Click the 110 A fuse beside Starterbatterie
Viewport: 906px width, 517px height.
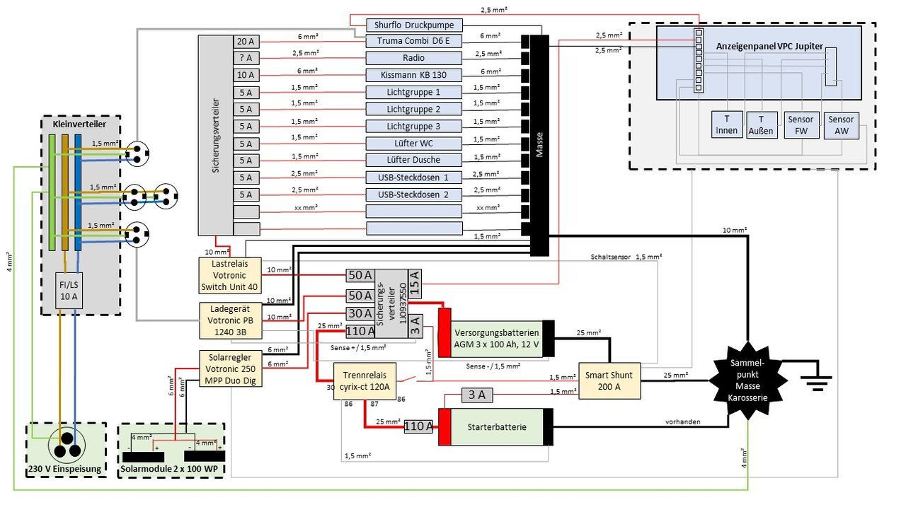(418, 426)
